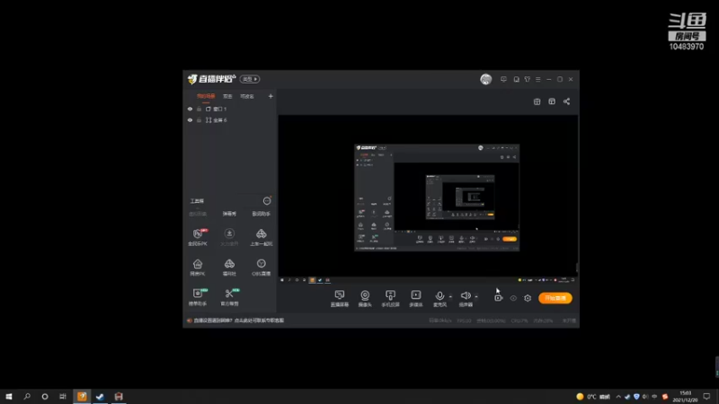Launch the 全民乐PK tool

click(198, 237)
